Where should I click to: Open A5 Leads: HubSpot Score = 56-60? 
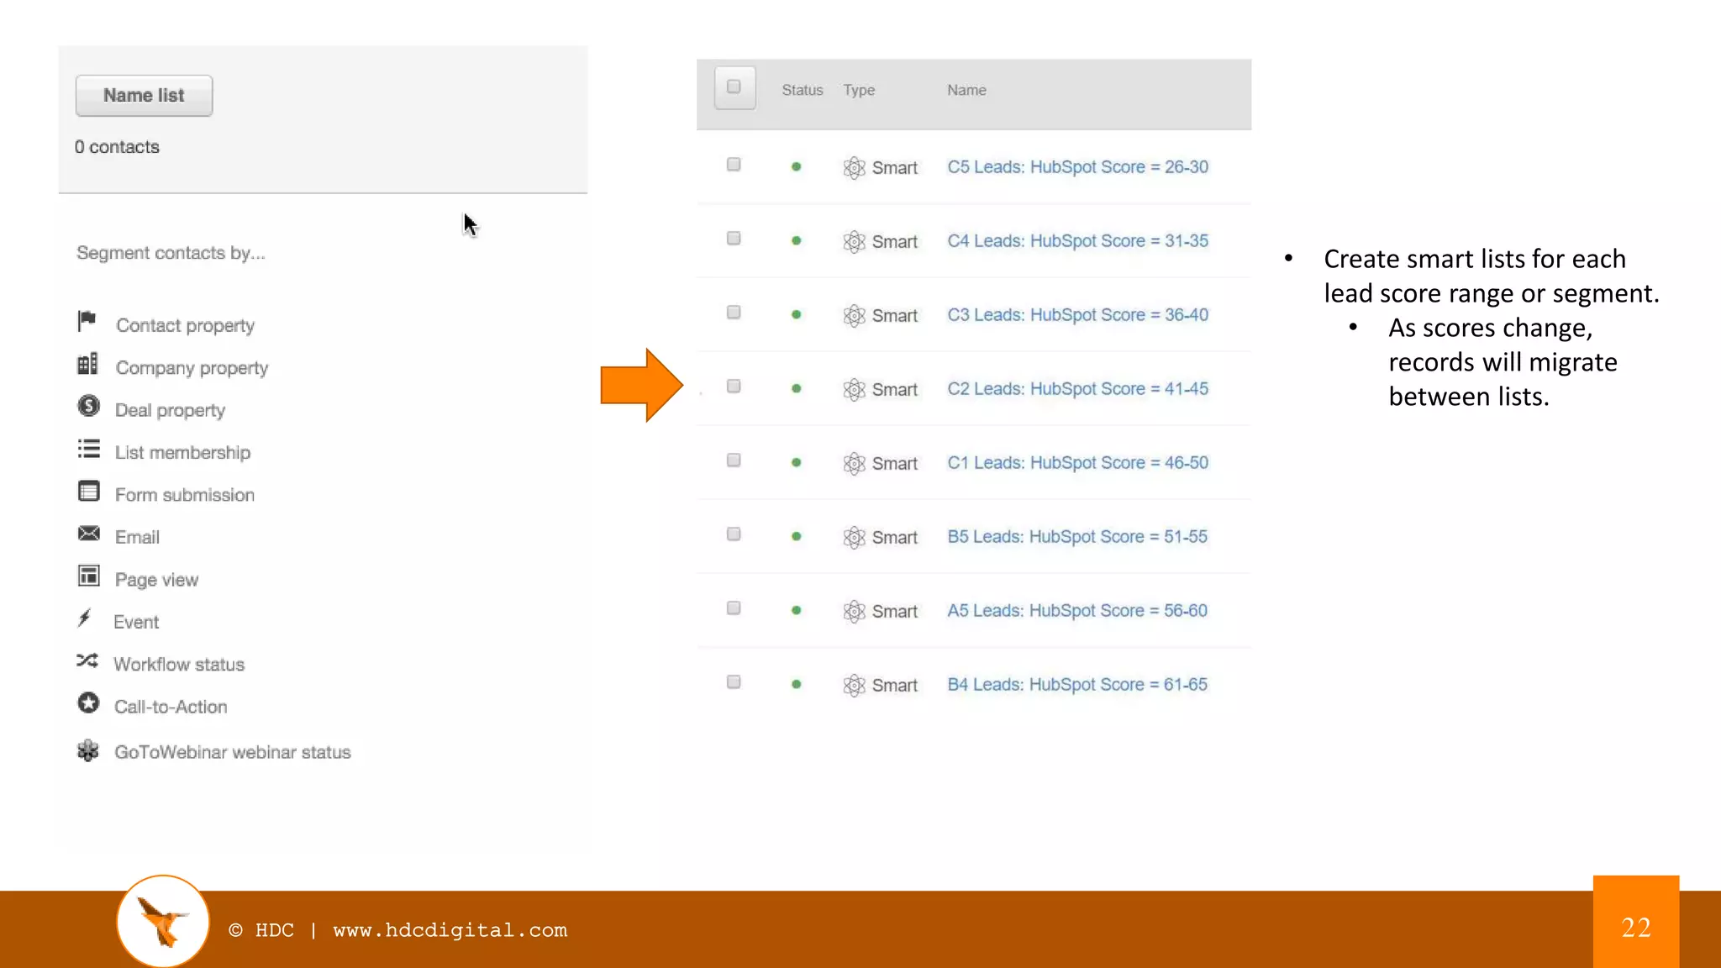coord(1077,610)
